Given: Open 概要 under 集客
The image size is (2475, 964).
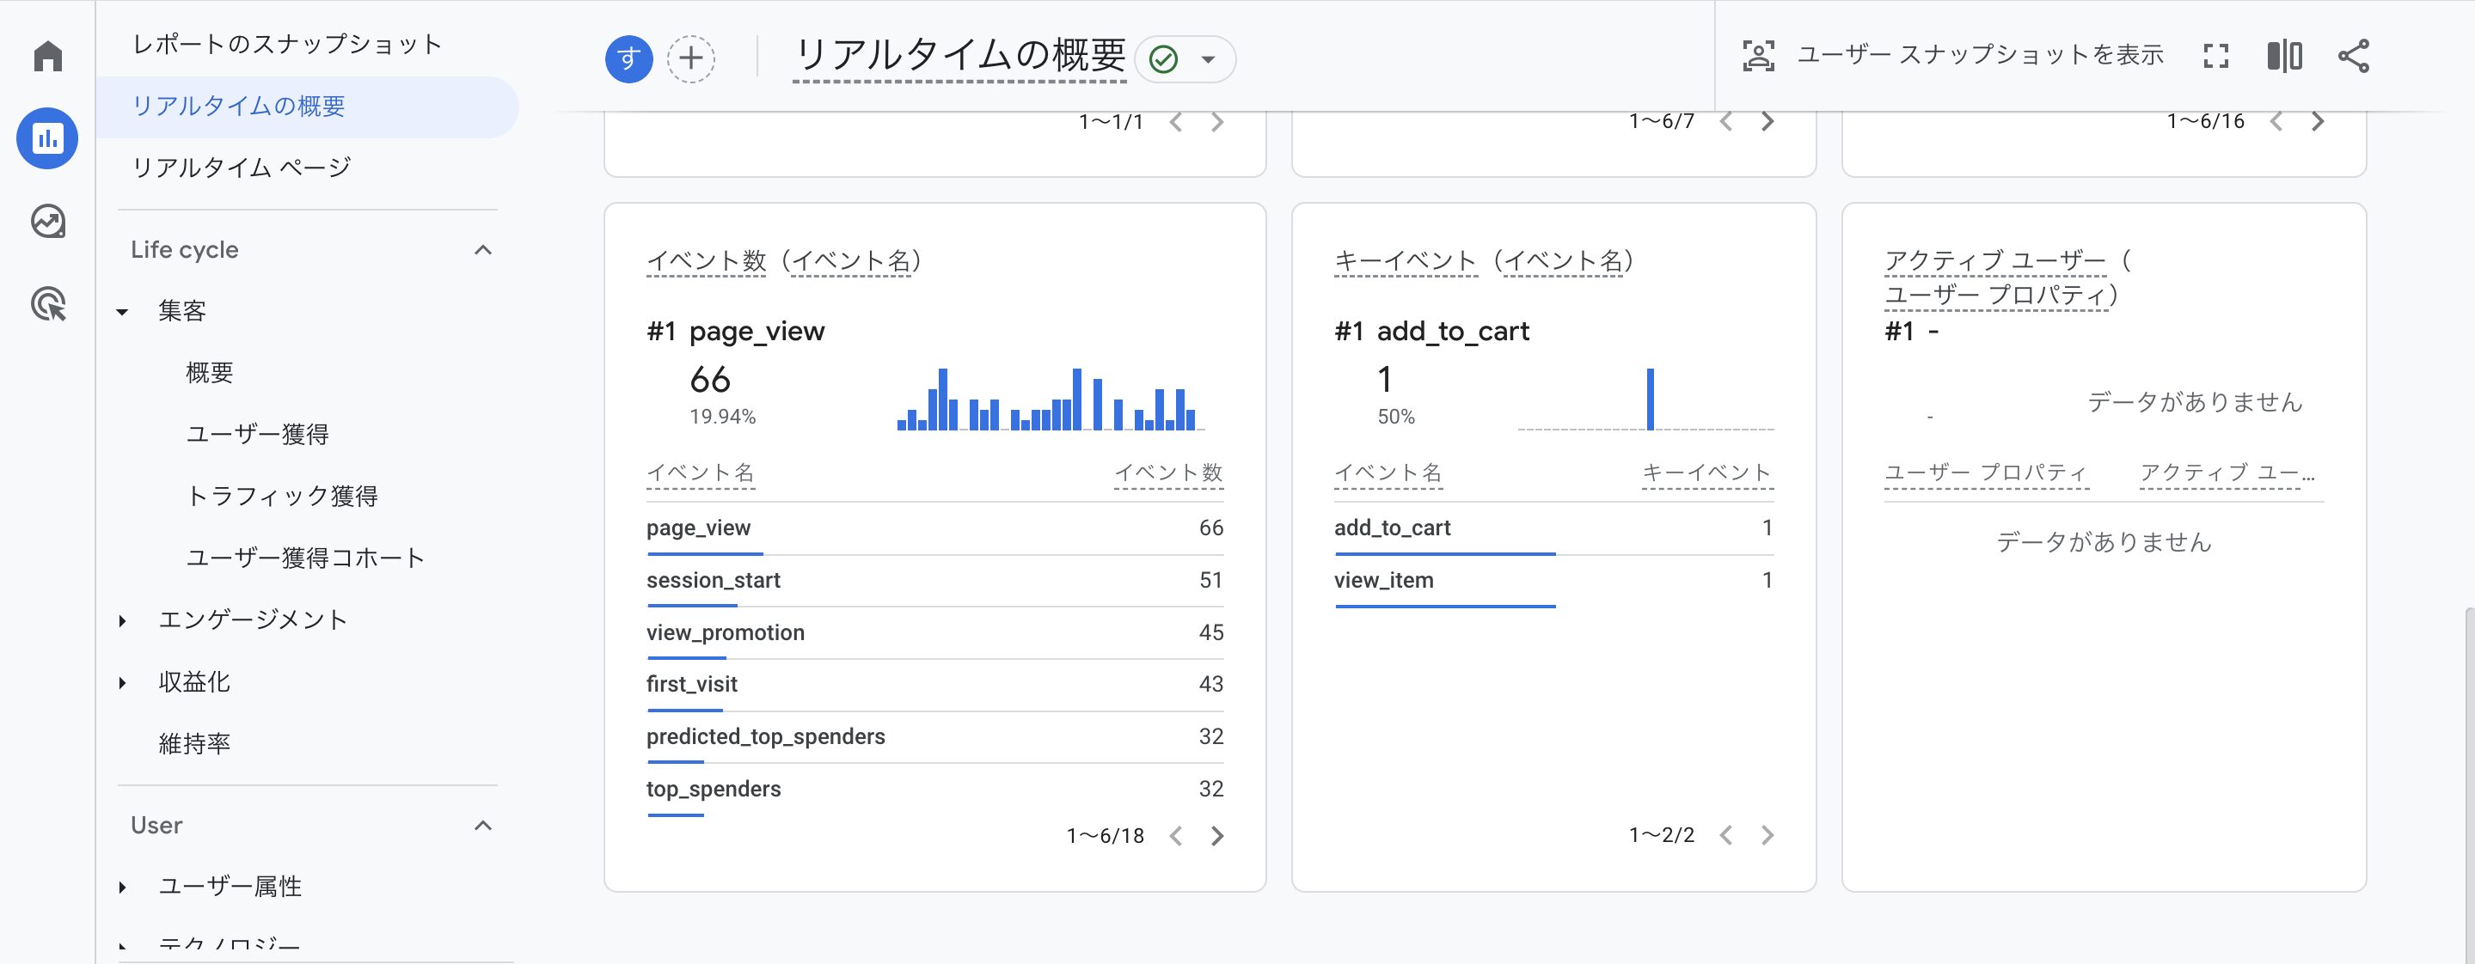Looking at the screenshot, I should (x=210, y=373).
